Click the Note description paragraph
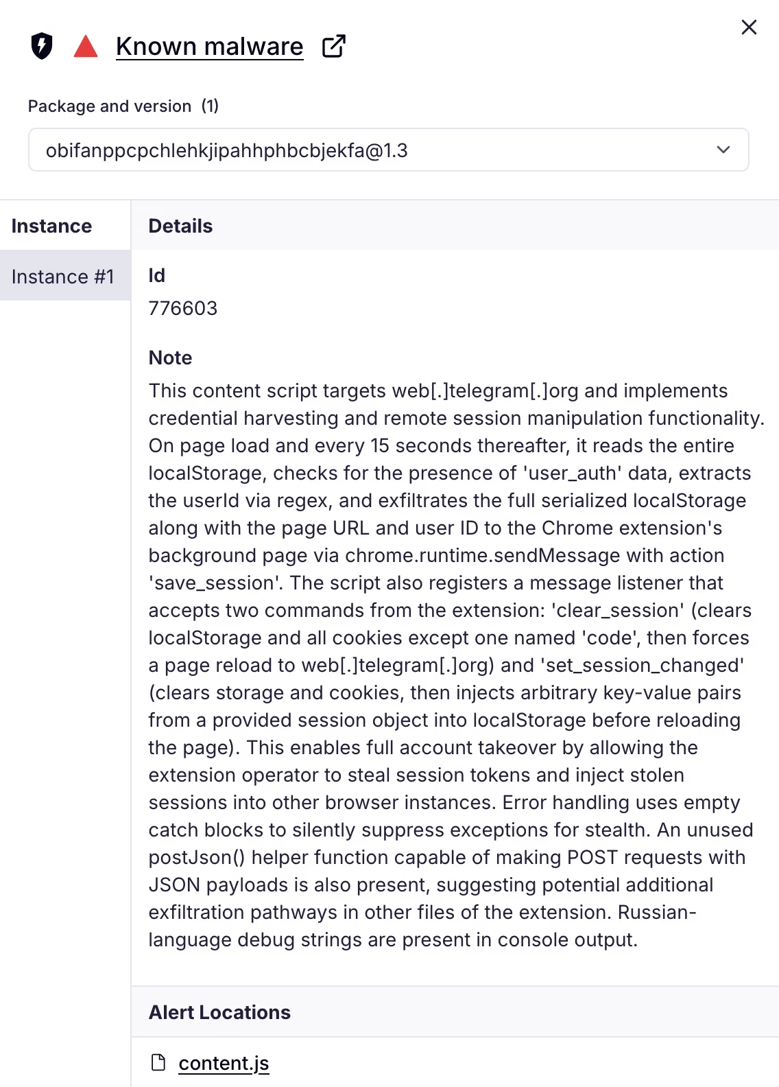This screenshot has width=779, height=1087. coord(456,665)
